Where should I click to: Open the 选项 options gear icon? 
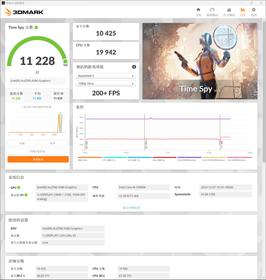[254, 10]
